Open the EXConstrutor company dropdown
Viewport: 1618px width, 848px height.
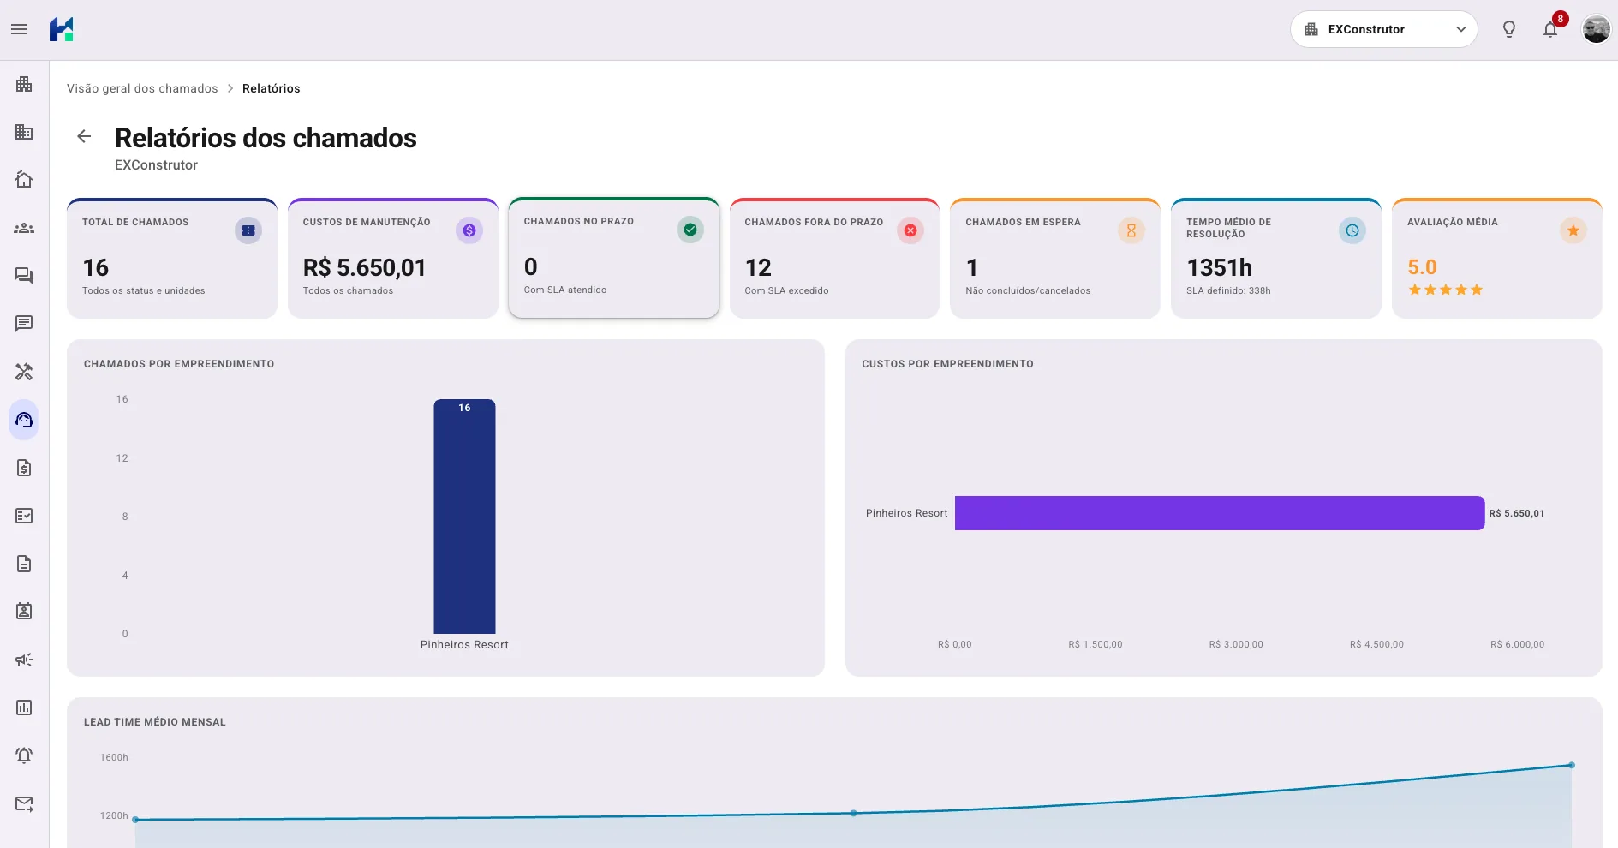click(1383, 29)
